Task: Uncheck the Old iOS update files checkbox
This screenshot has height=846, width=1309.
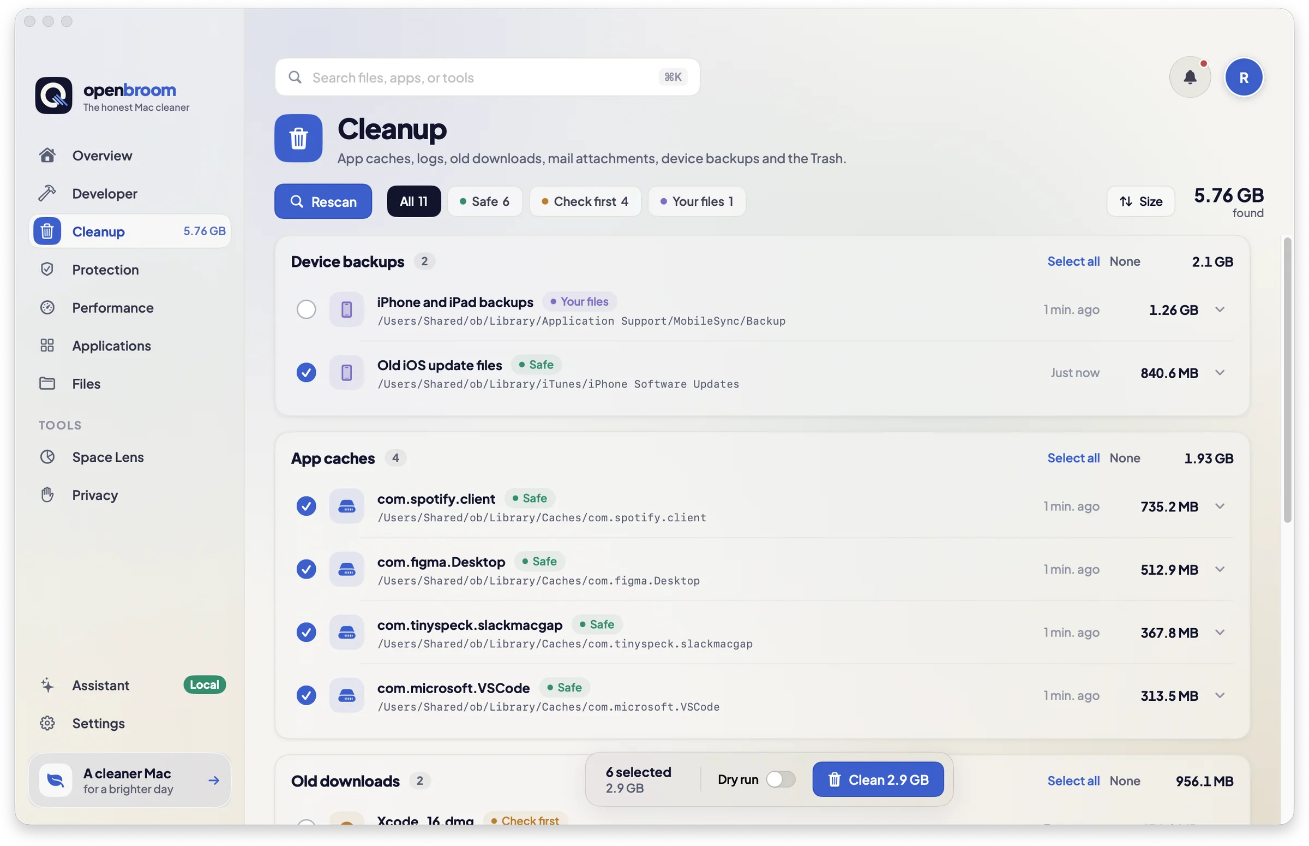Action: [307, 372]
